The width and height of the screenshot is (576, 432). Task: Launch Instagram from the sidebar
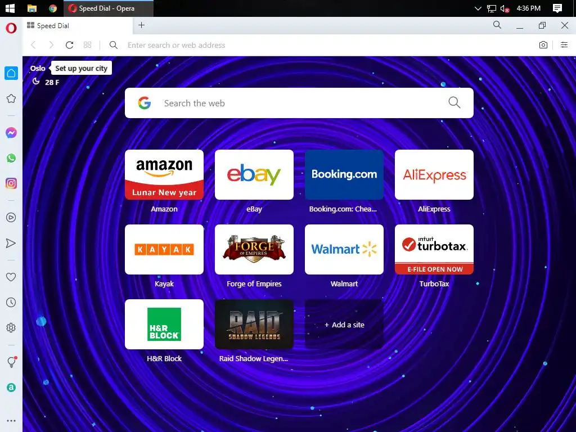click(x=11, y=183)
